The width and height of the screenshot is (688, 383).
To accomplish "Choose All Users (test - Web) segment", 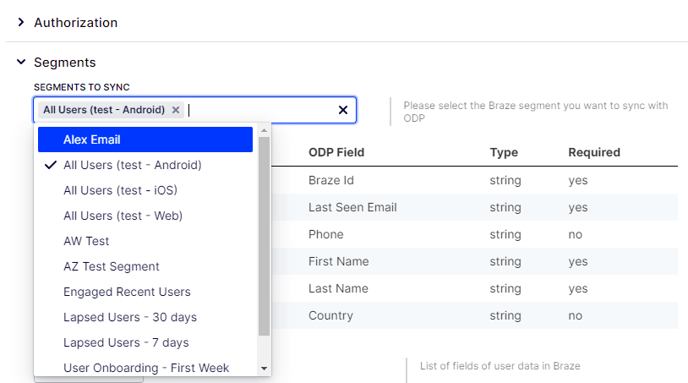I will (123, 216).
